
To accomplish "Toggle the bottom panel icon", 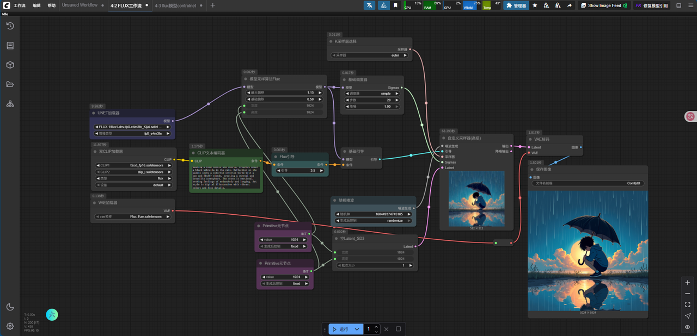I will tap(679, 5).
